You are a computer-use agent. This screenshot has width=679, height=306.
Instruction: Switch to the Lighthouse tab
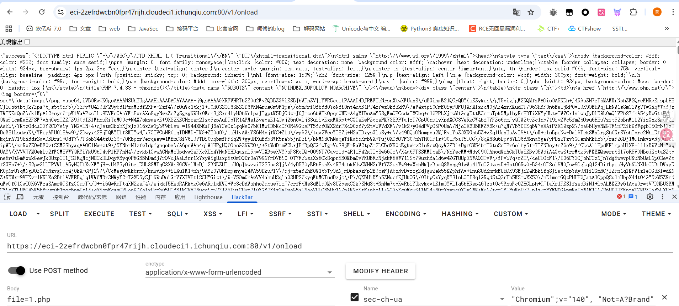(208, 197)
